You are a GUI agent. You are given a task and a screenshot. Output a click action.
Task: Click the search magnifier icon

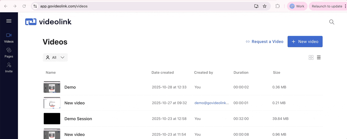coord(332,22)
